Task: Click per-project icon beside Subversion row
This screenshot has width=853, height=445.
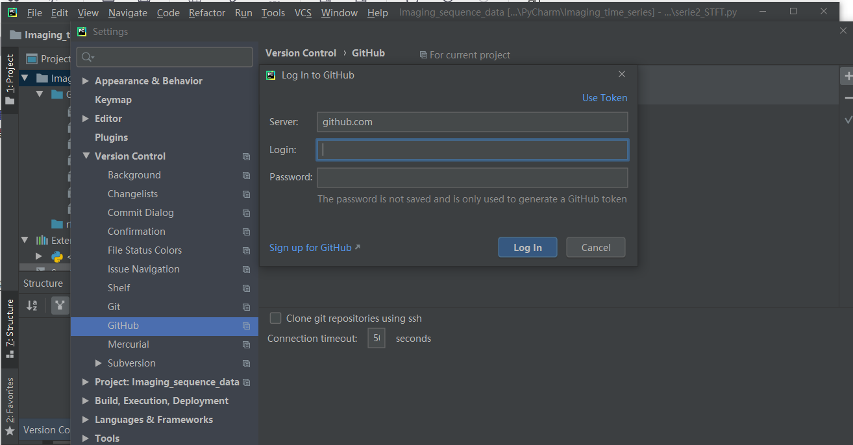Action: (246, 363)
